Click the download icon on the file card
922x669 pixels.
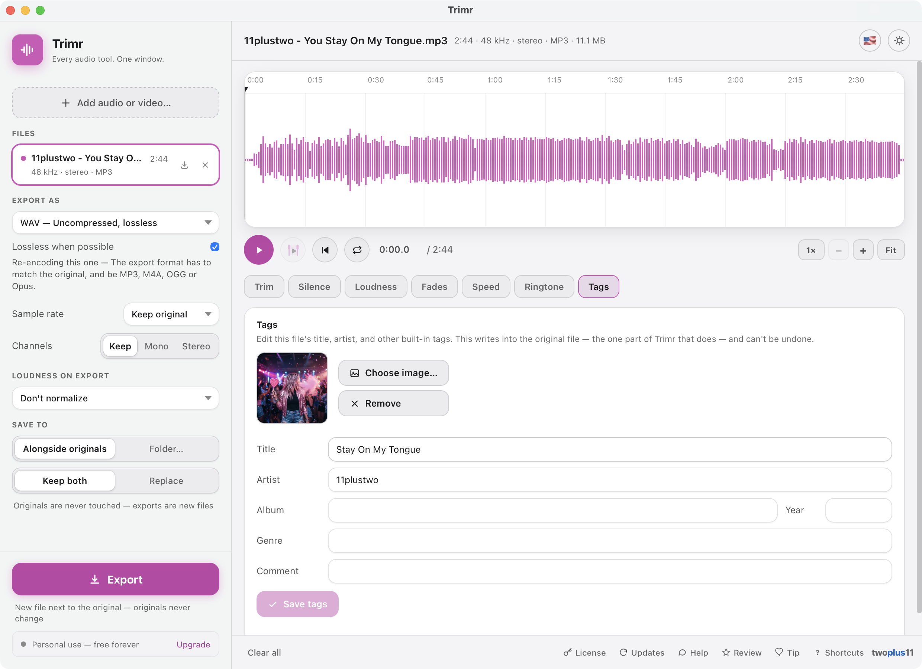pos(184,165)
